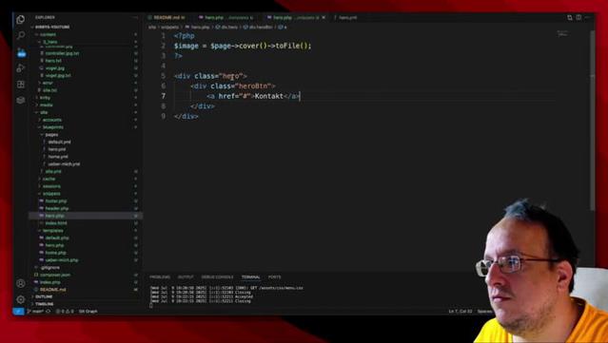The width and height of the screenshot is (608, 343).
Task: Open .gitignore file
Action: (50, 268)
